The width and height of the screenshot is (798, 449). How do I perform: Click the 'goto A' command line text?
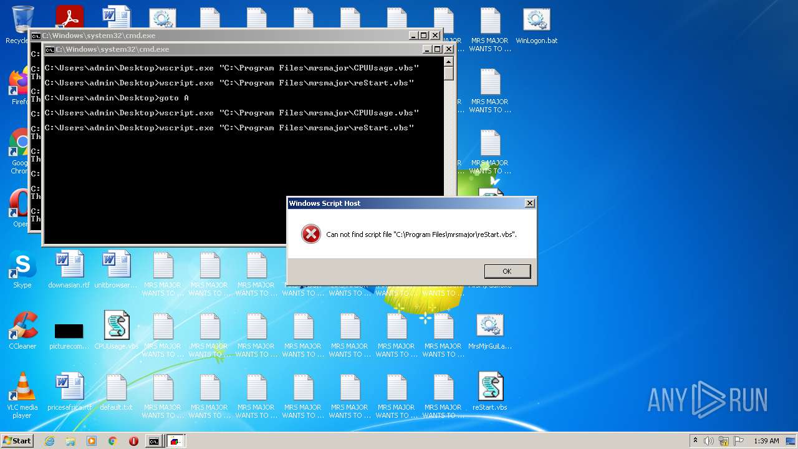click(x=174, y=98)
